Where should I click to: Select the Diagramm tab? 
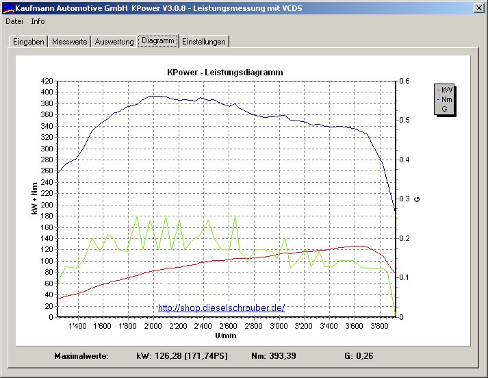tap(158, 40)
